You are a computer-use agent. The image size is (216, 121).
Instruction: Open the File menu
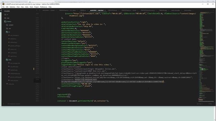(x=3, y=7)
